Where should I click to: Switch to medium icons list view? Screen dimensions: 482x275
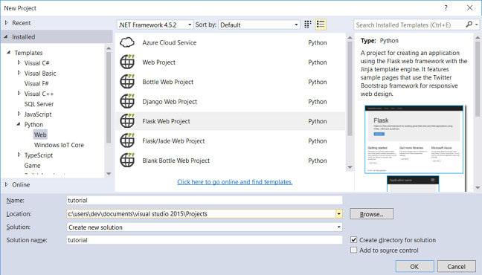(x=321, y=25)
